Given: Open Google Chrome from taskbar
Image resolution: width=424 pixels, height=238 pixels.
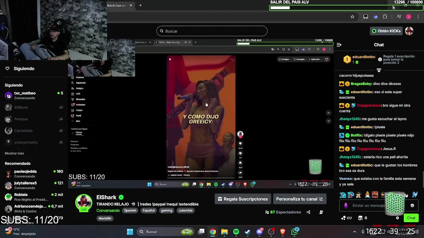Looking at the screenshot, I should tap(213, 232).
